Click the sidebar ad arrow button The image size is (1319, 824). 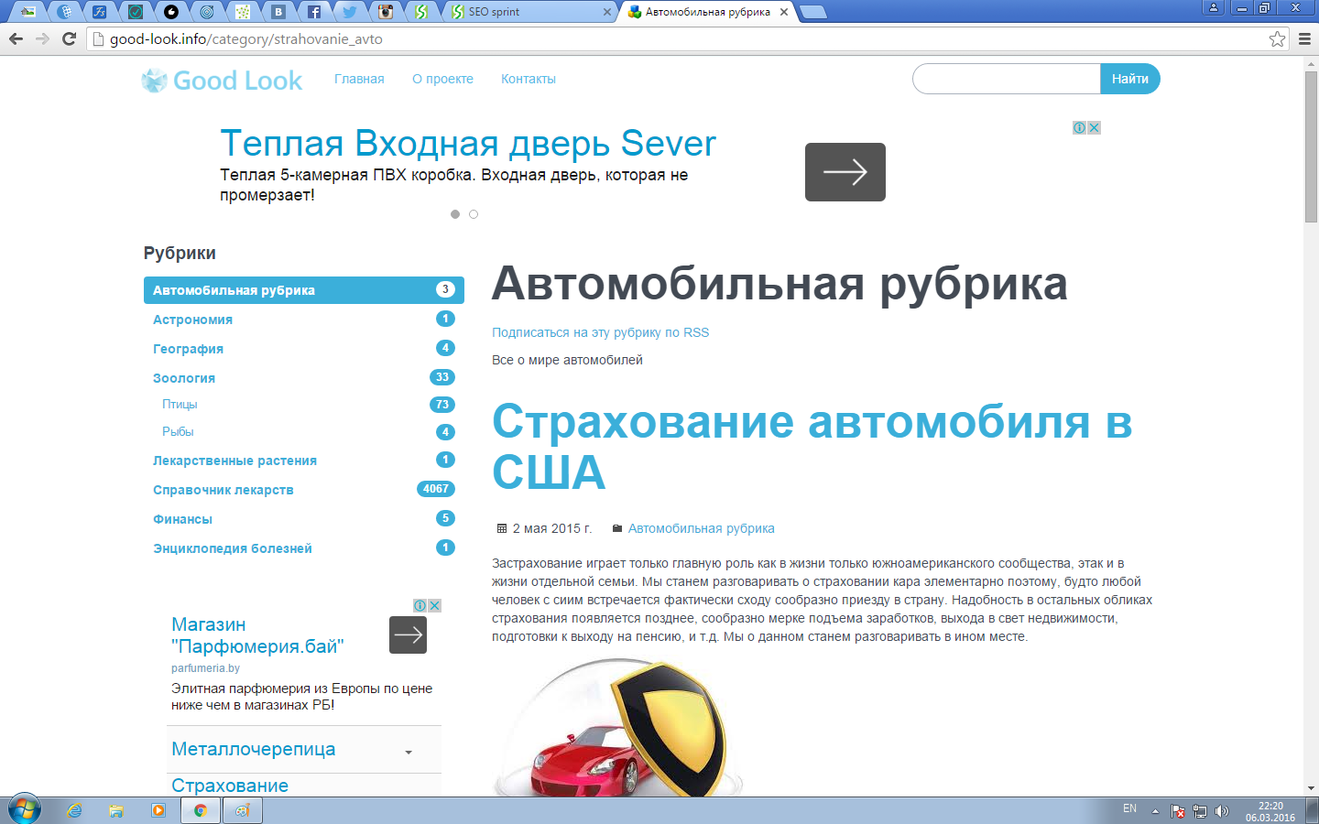[409, 634]
